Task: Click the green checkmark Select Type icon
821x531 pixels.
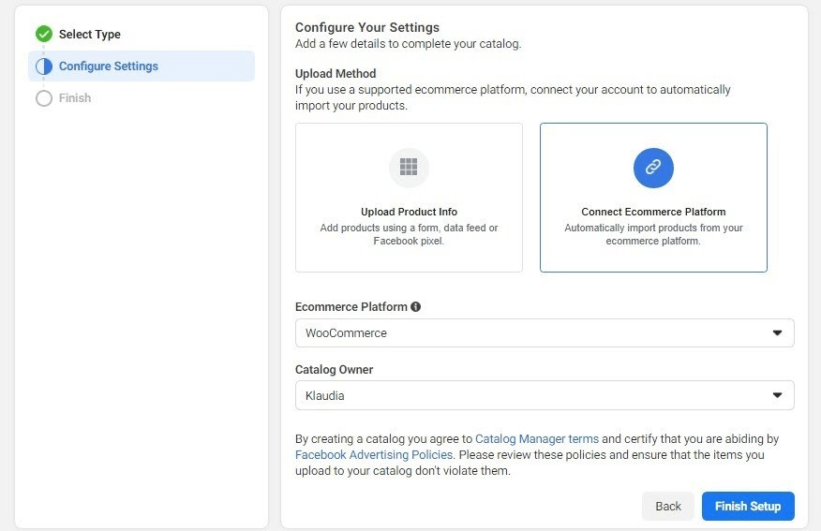Action: pos(44,34)
